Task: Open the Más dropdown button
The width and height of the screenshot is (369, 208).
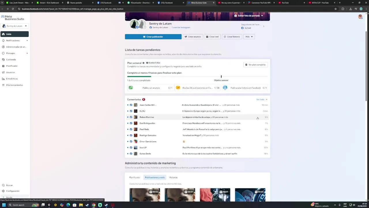Action: (249, 37)
